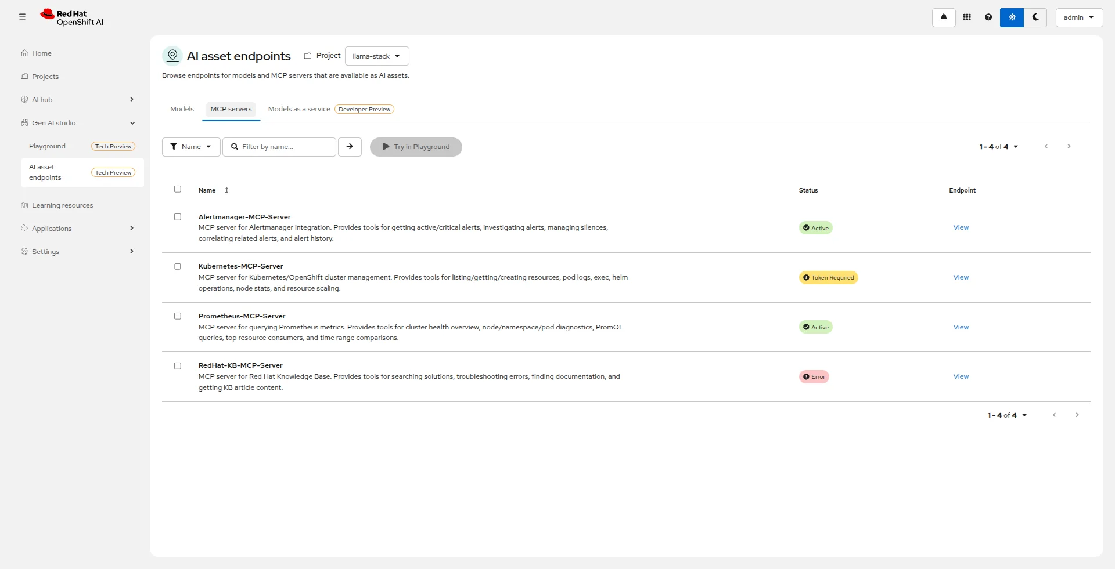The image size is (1115, 569).
Task: Click top previous page arrow
Action: pyautogui.click(x=1046, y=147)
